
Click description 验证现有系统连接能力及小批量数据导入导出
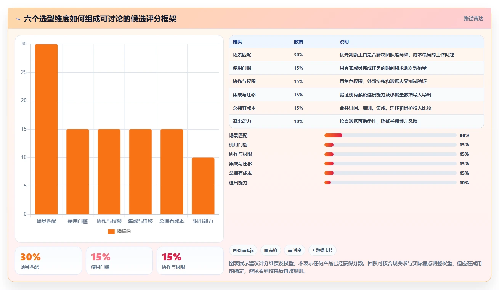(385, 95)
